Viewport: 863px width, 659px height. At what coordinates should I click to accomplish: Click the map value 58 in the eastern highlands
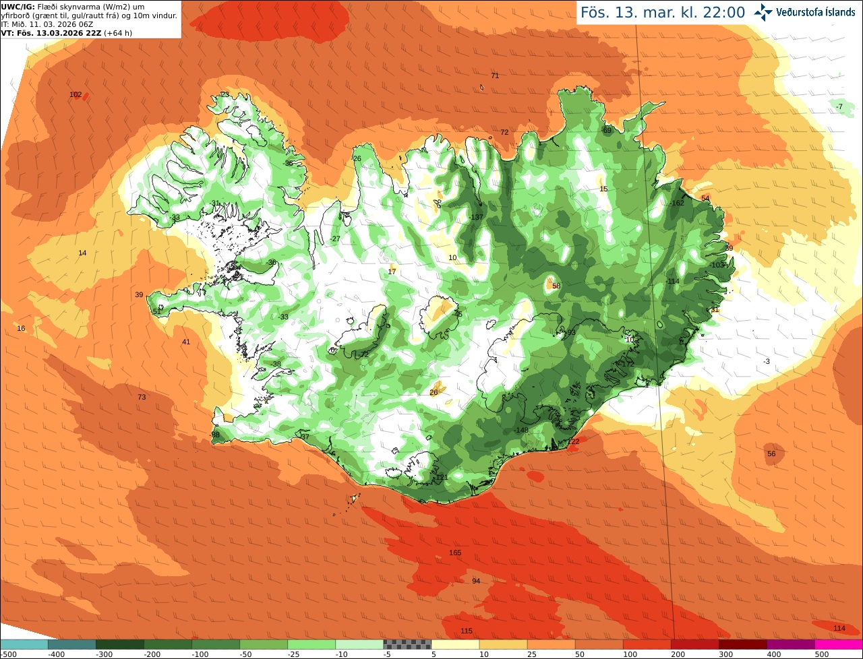pyautogui.click(x=556, y=286)
